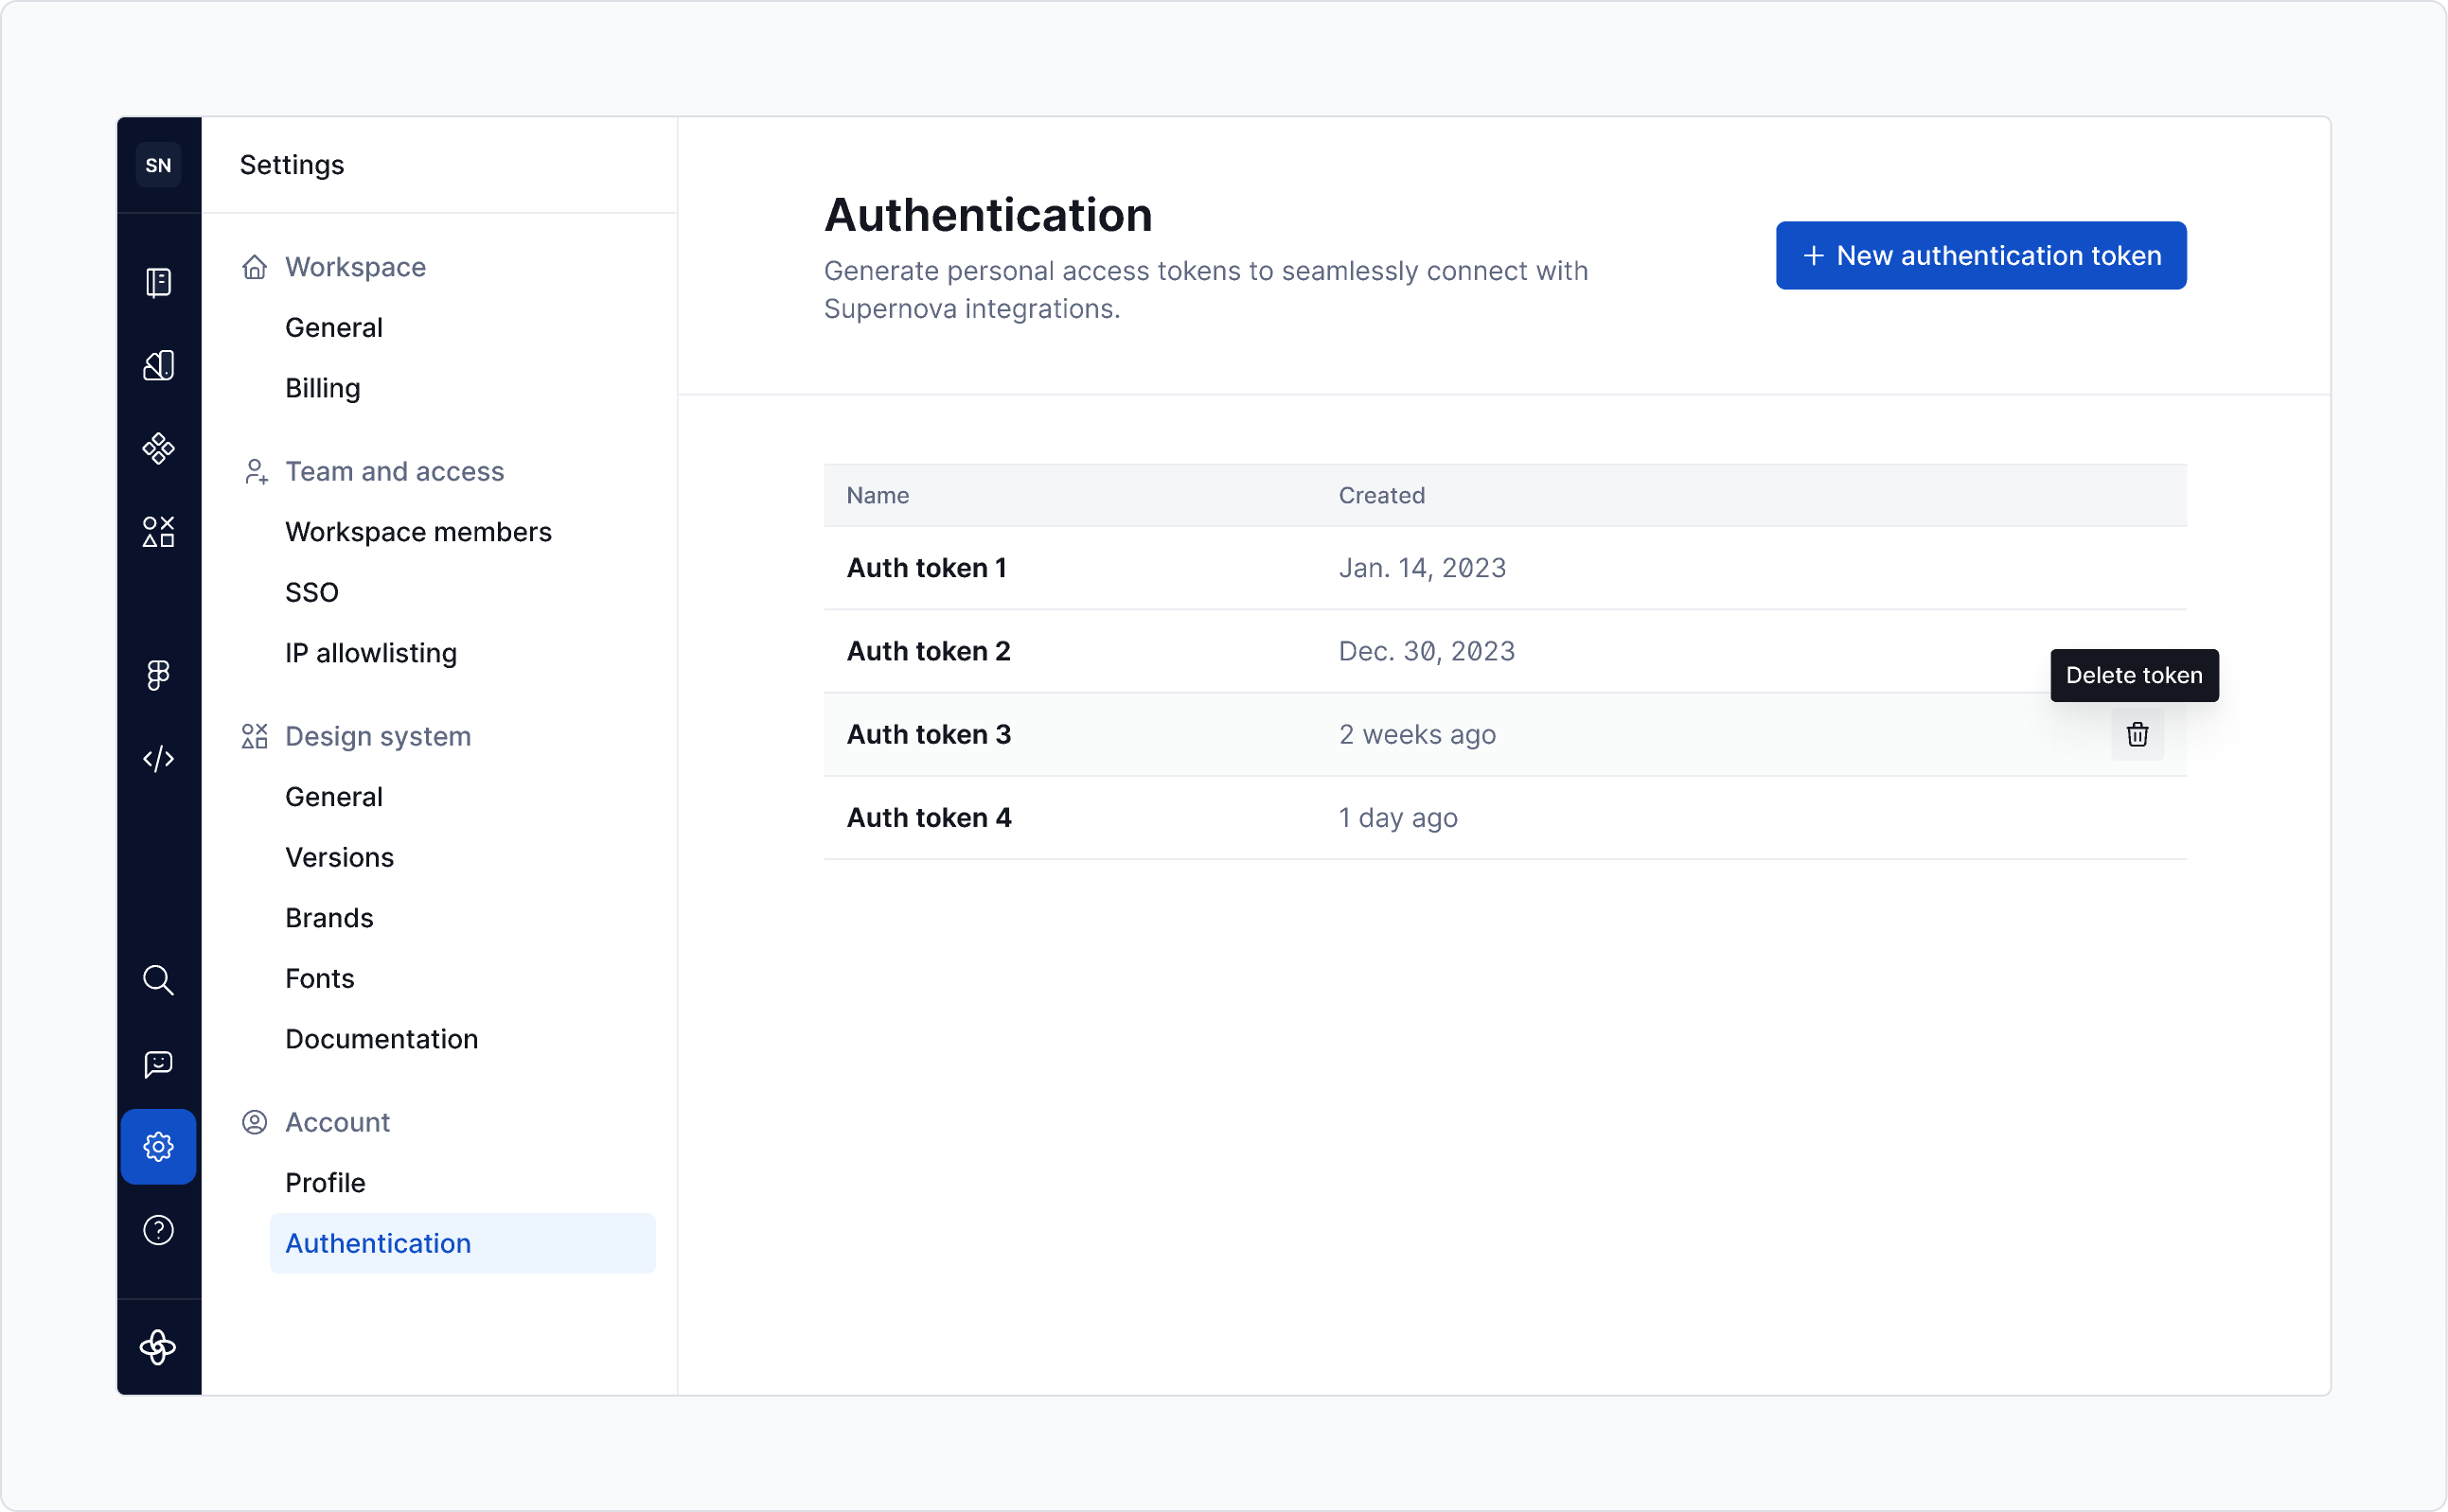Expand the Workspace settings section
This screenshot has width=2448, height=1512.
tap(355, 267)
